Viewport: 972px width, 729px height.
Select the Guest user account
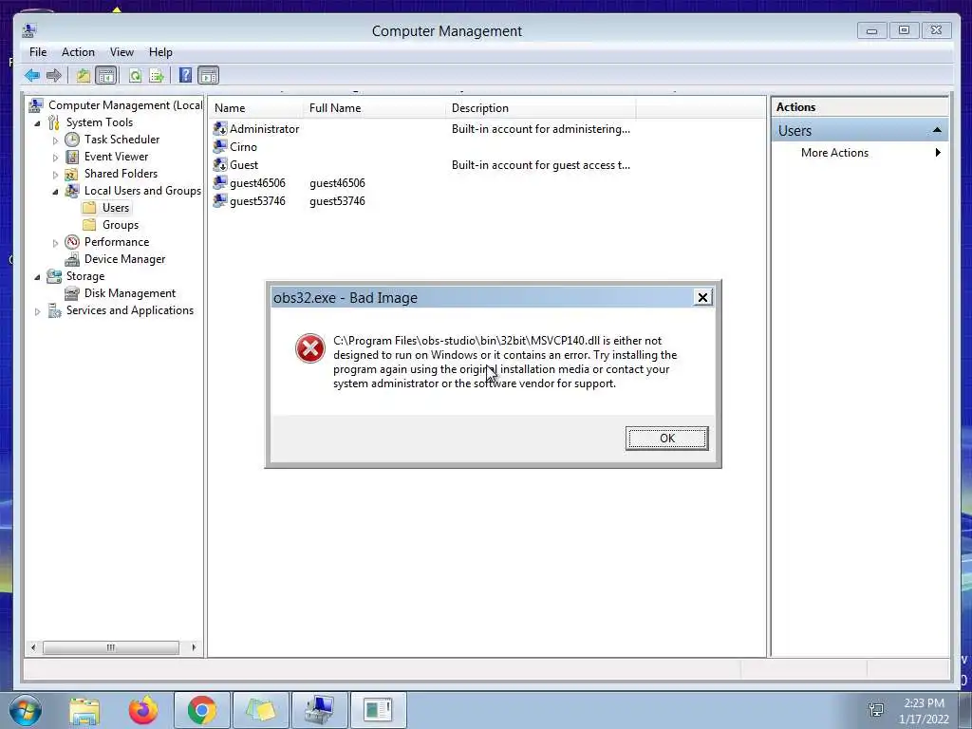244,165
